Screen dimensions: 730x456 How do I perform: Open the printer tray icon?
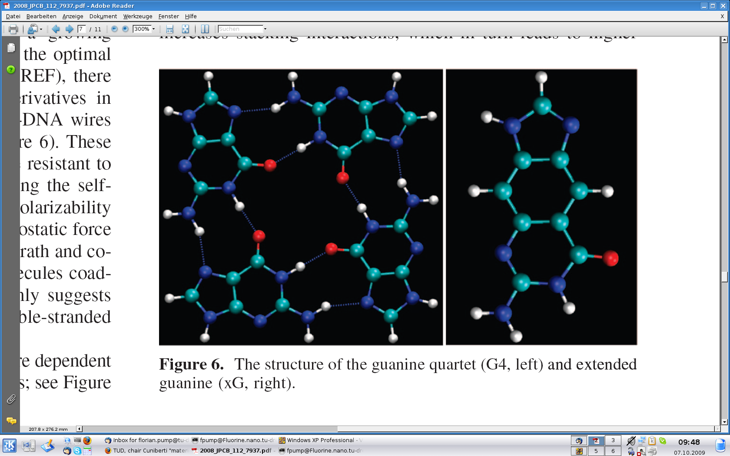point(652,452)
